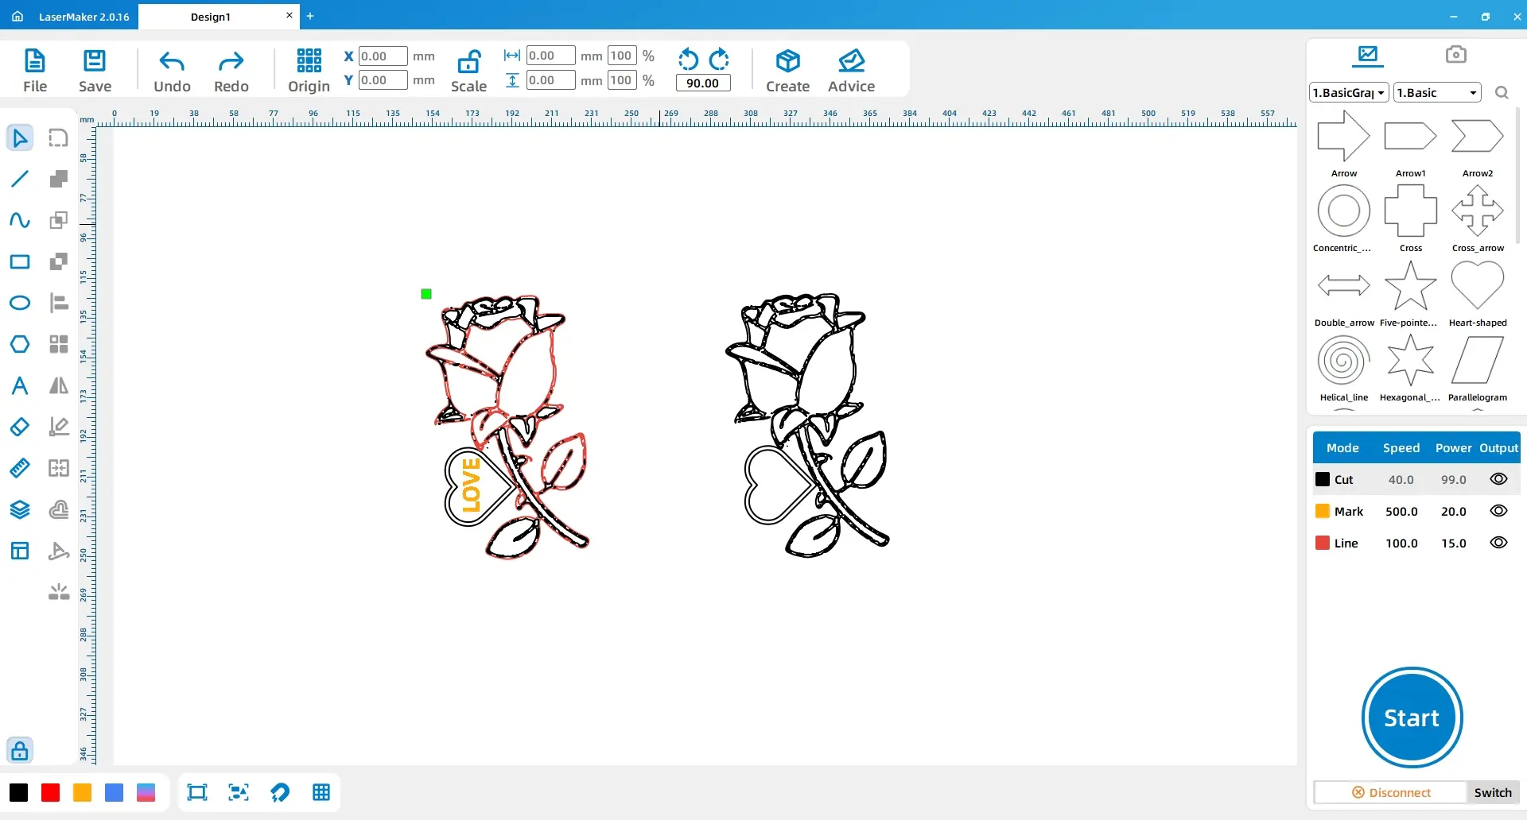The height and width of the screenshot is (820, 1527).
Task: Rotate counterclockwise with the left rotate icon
Action: coord(688,60)
